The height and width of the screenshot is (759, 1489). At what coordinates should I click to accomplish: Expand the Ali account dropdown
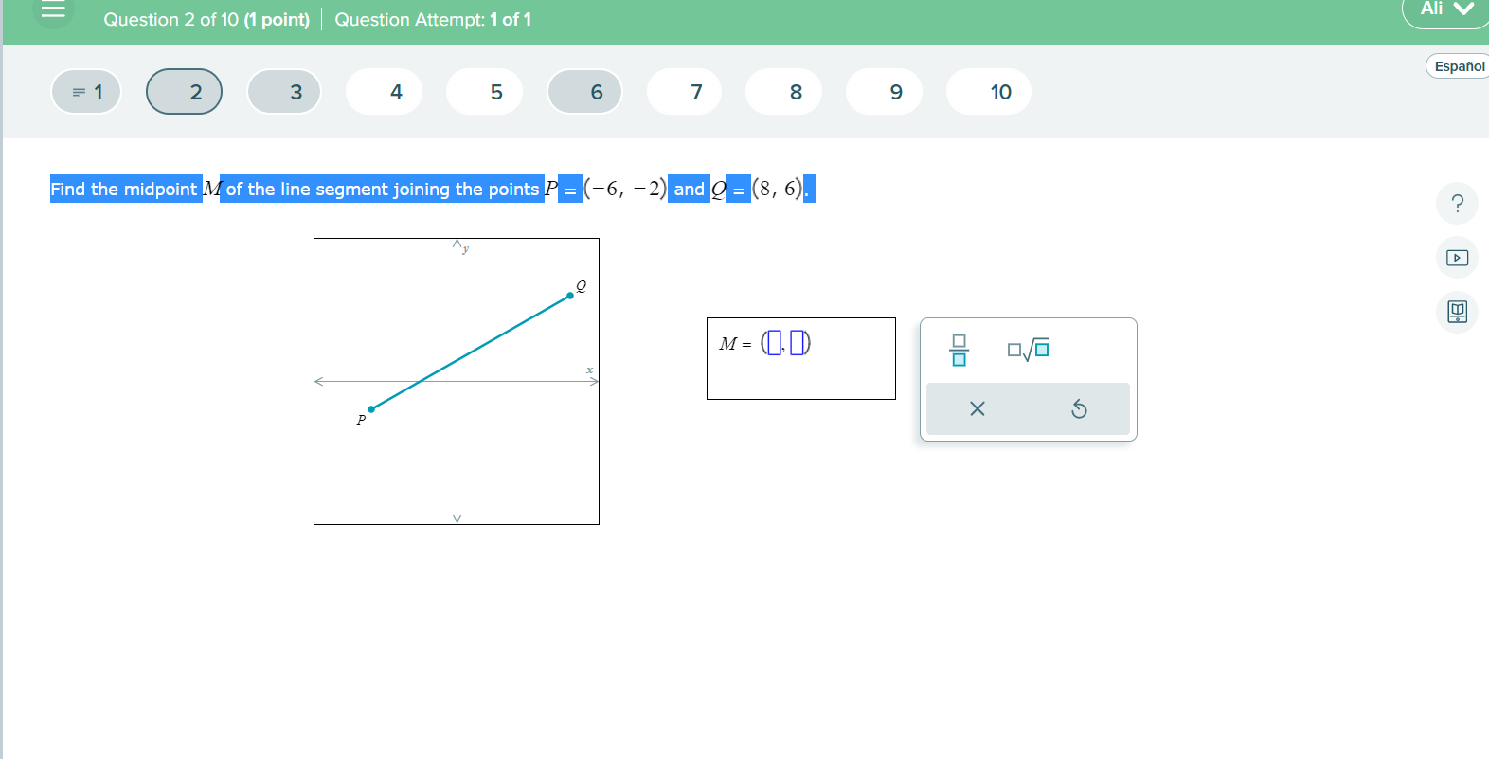[1444, 9]
